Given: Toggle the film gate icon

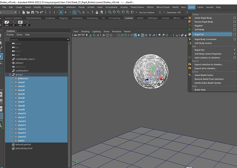Looking at the screenshot, I should point(107,35).
